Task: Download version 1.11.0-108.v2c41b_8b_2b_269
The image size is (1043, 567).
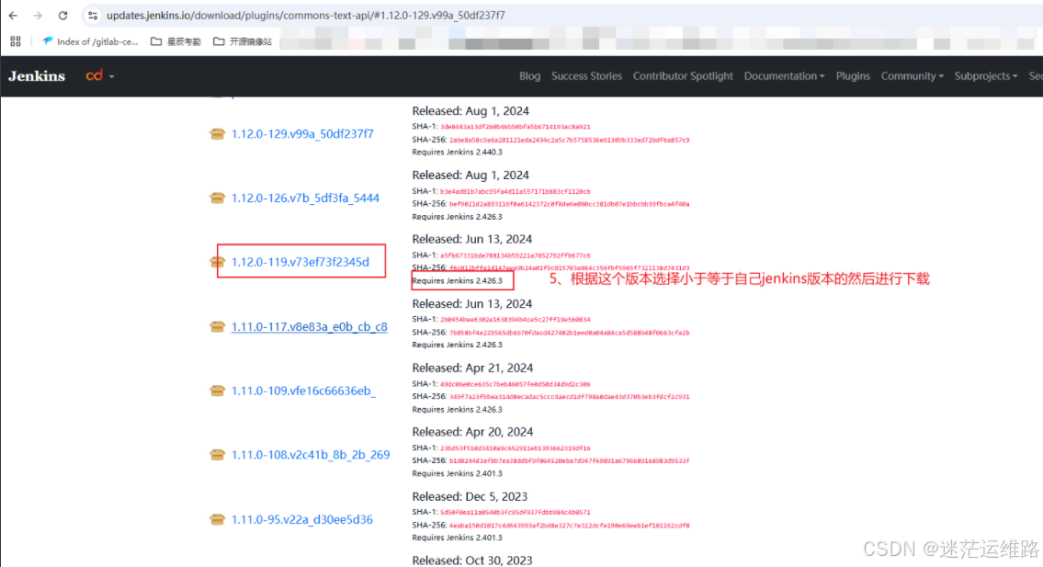Action: point(311,455)
